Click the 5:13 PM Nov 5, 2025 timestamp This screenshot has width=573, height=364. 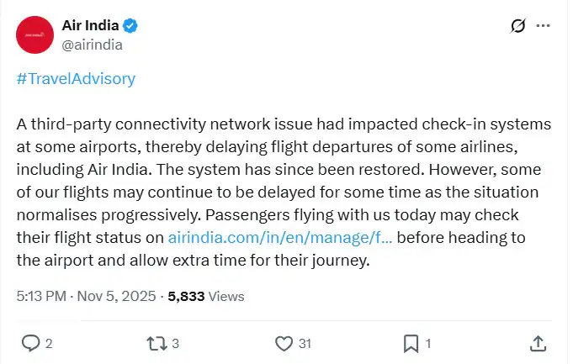[88, 296]
